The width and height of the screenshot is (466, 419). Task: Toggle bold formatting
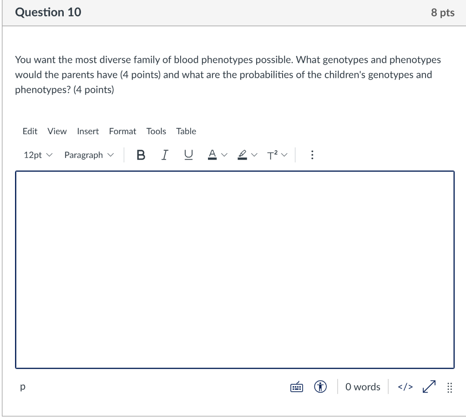141,155
